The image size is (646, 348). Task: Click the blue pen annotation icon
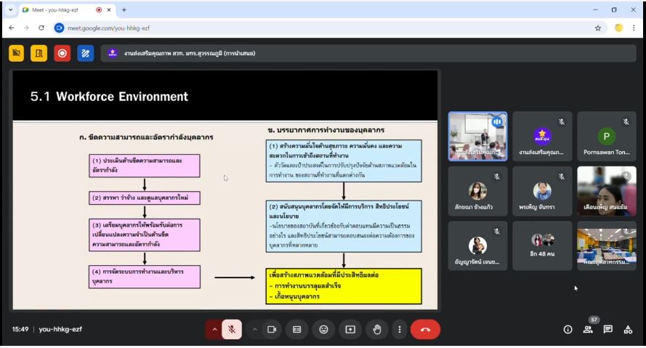tap(86, 53)
